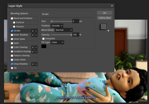Select the Outer Glow row label

pyautogui.click(x=20, y=60)
